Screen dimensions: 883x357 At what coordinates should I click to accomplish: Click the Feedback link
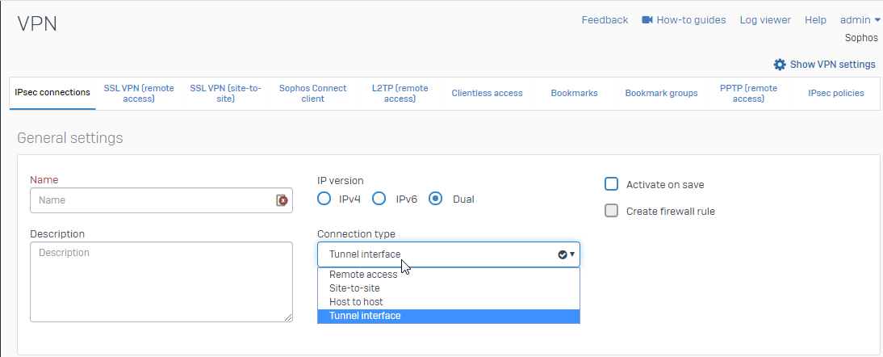click(605, 20)
